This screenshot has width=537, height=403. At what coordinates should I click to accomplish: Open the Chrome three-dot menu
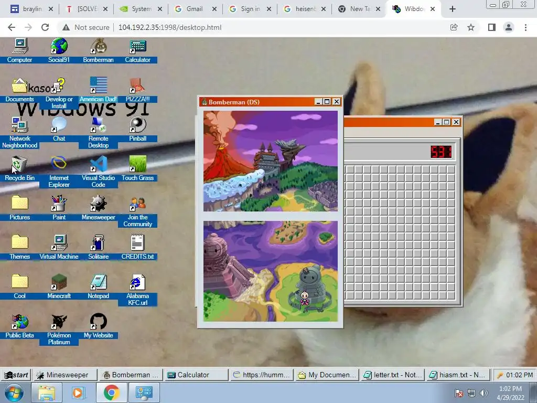525,27
